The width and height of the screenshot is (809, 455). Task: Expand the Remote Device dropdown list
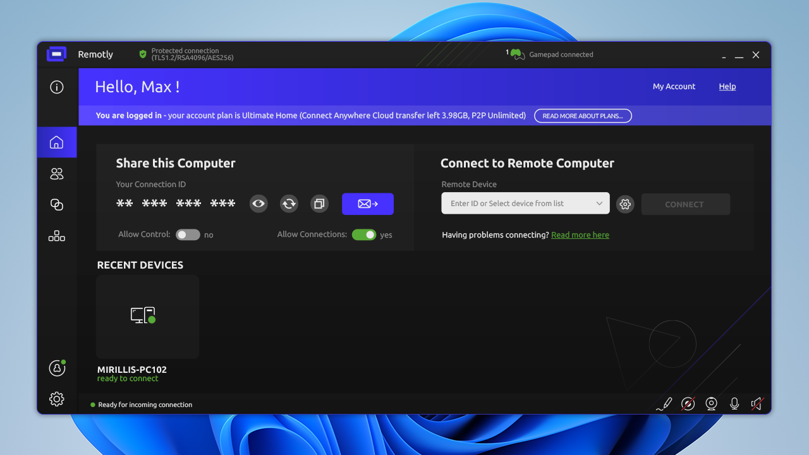tap(599, 203)
